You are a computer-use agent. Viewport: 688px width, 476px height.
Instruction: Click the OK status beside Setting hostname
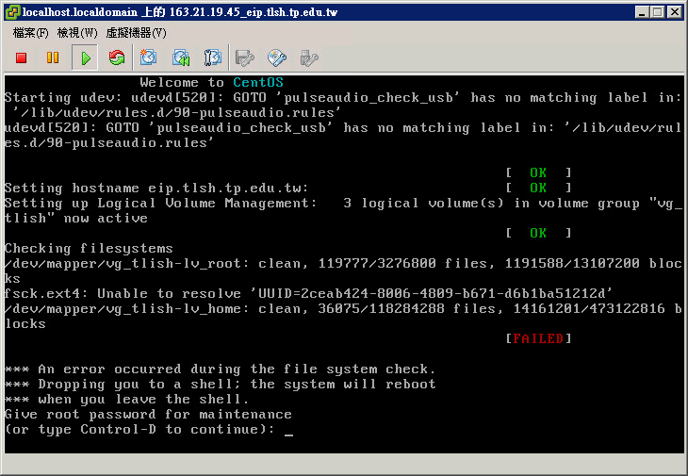click(538, 189)
